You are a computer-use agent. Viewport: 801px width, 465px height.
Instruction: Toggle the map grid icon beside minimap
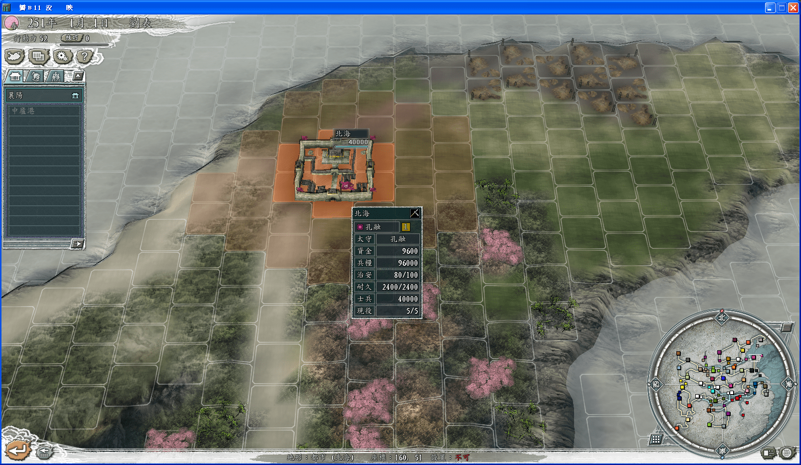[x=656, y=439]
